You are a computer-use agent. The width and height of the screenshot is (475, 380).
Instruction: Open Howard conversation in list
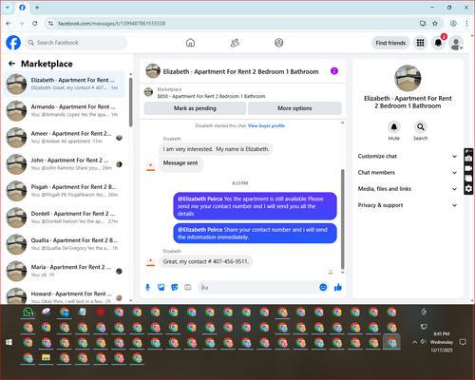(x=65, y=296)
